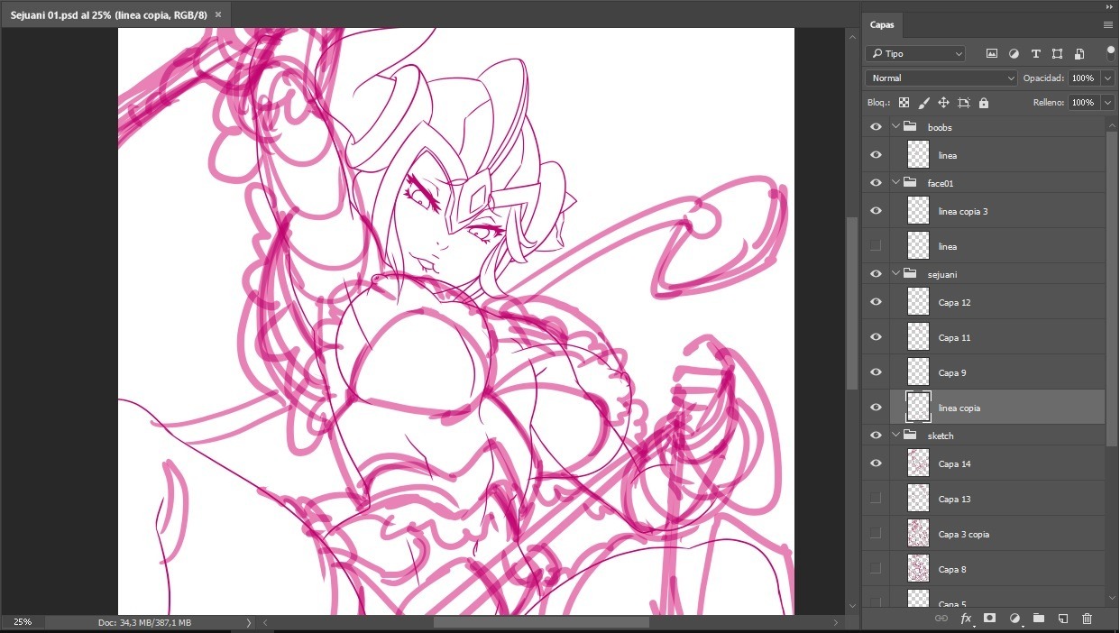Show hidden linea layer in face01 group
Image resolution: width=1120 pixels, height=633 pixels.
[876, 246]
